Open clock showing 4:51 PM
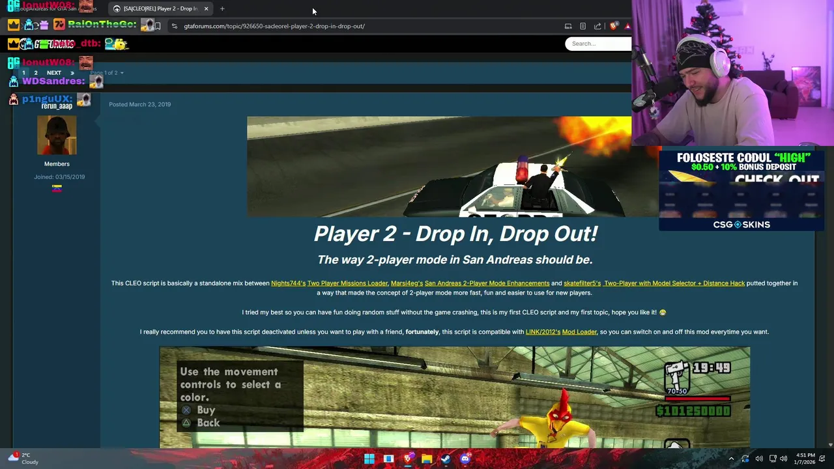This screenshot has width=834, height=469. click(x=805, y=459)
